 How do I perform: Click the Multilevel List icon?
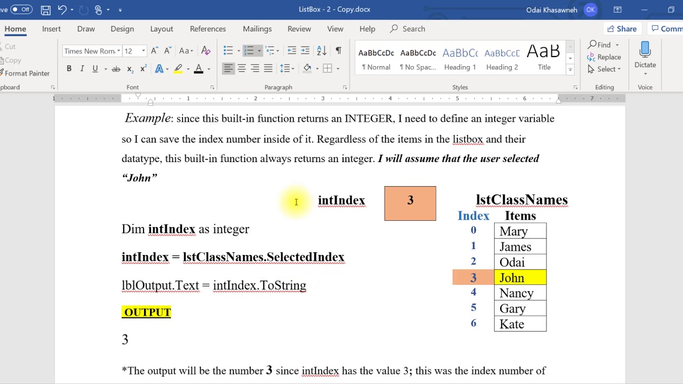tap(269, 51)
